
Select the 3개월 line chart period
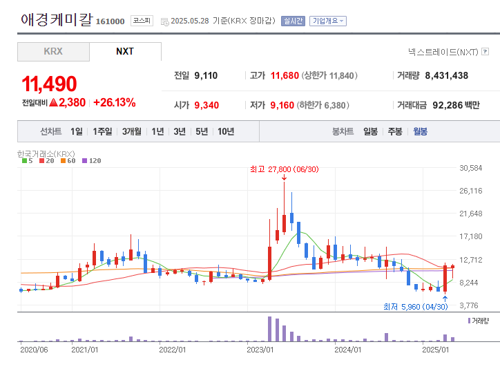(132, 131)
